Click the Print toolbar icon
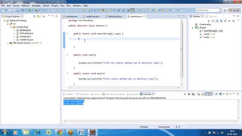 coord(18,10)
